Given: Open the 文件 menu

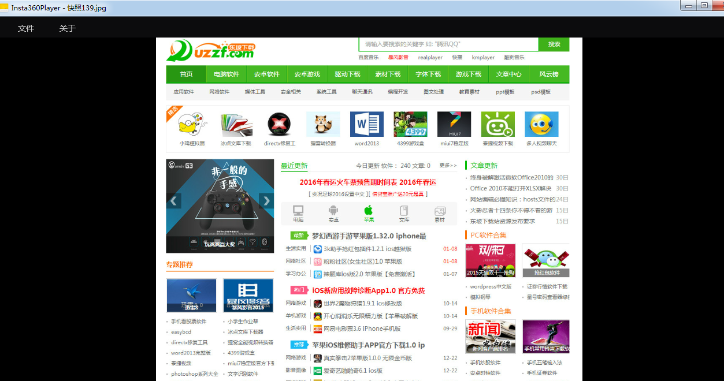Looking at the screenshot, I should pyautogui.click(x=26, y=28).
